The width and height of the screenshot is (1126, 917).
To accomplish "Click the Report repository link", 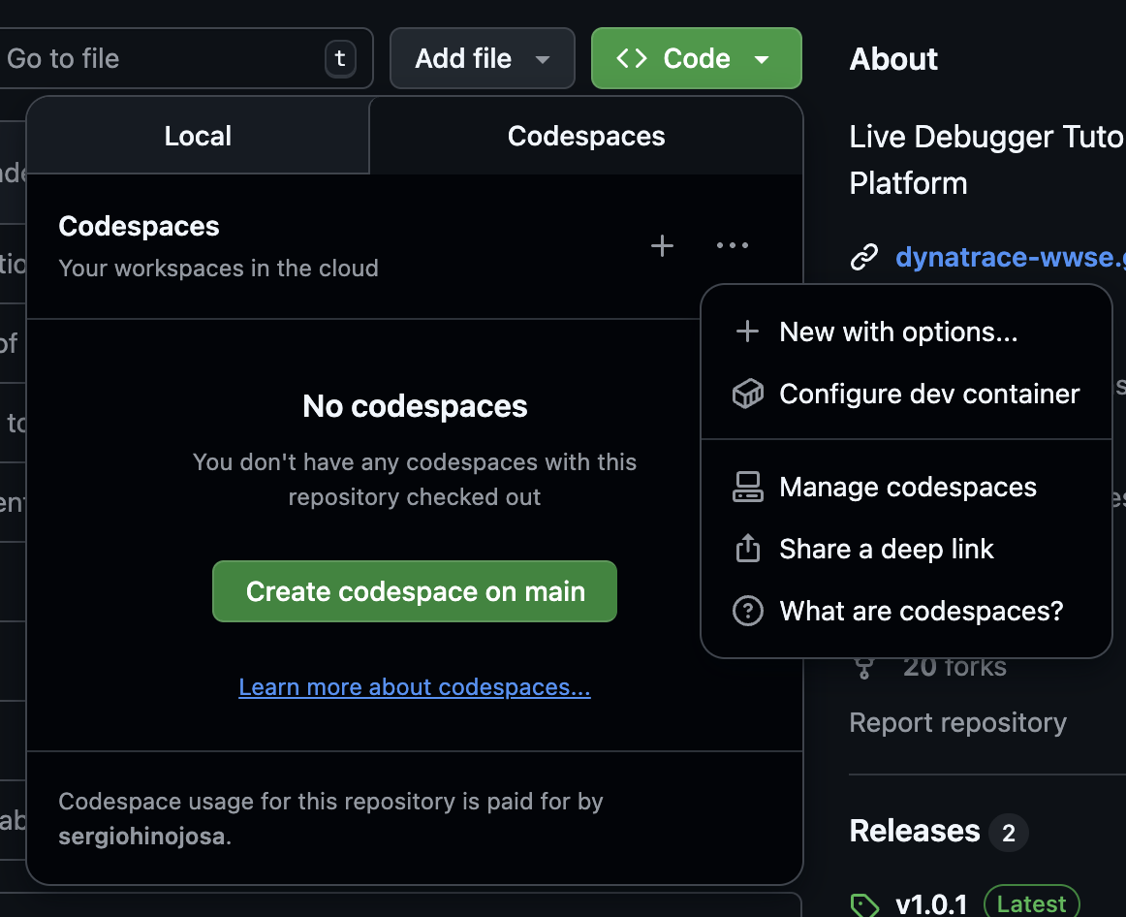I will [957, 723].
